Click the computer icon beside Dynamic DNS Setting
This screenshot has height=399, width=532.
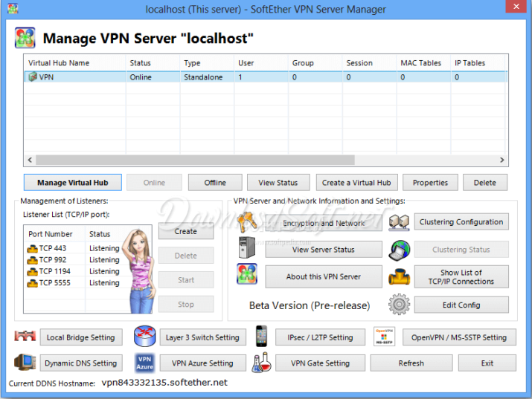click(25, 362)
